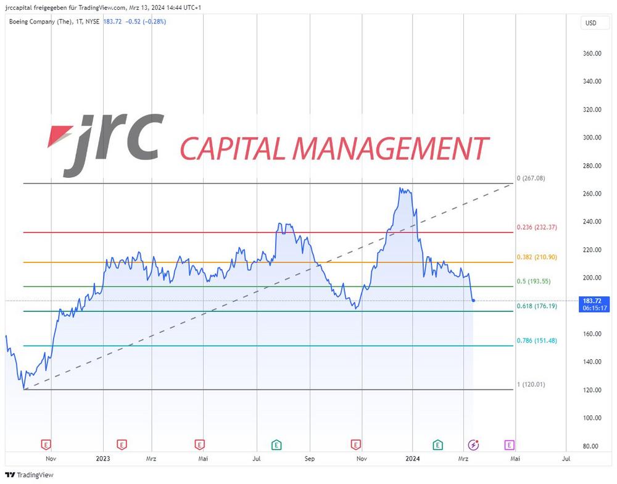Select the 0.786 (151.48) Fibonacci level label
This screenshot has height=484, width=617.
point(537,341)
